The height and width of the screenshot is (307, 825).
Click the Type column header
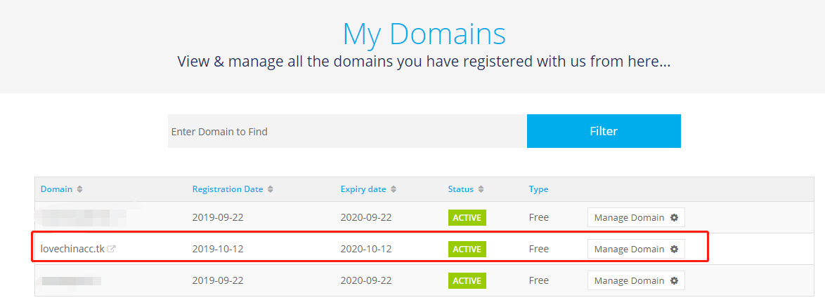point(538,189)
